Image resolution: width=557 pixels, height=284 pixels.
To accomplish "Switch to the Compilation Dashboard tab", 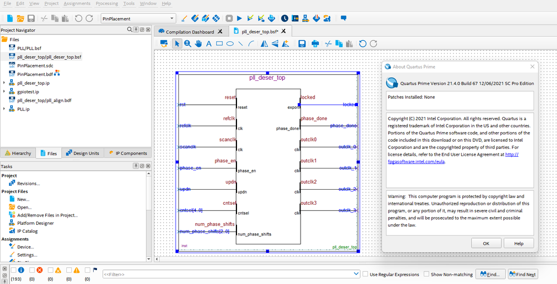I will click(x=190, y=32).
